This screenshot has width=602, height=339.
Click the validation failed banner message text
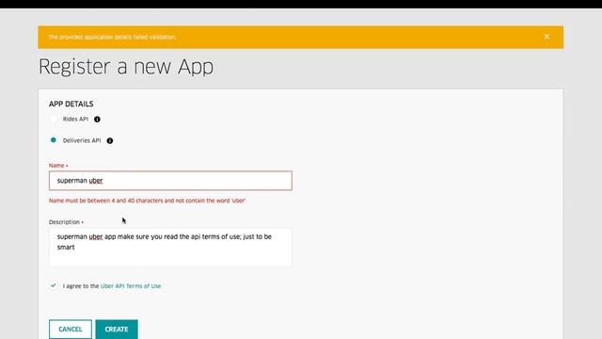tap(112, 38)
